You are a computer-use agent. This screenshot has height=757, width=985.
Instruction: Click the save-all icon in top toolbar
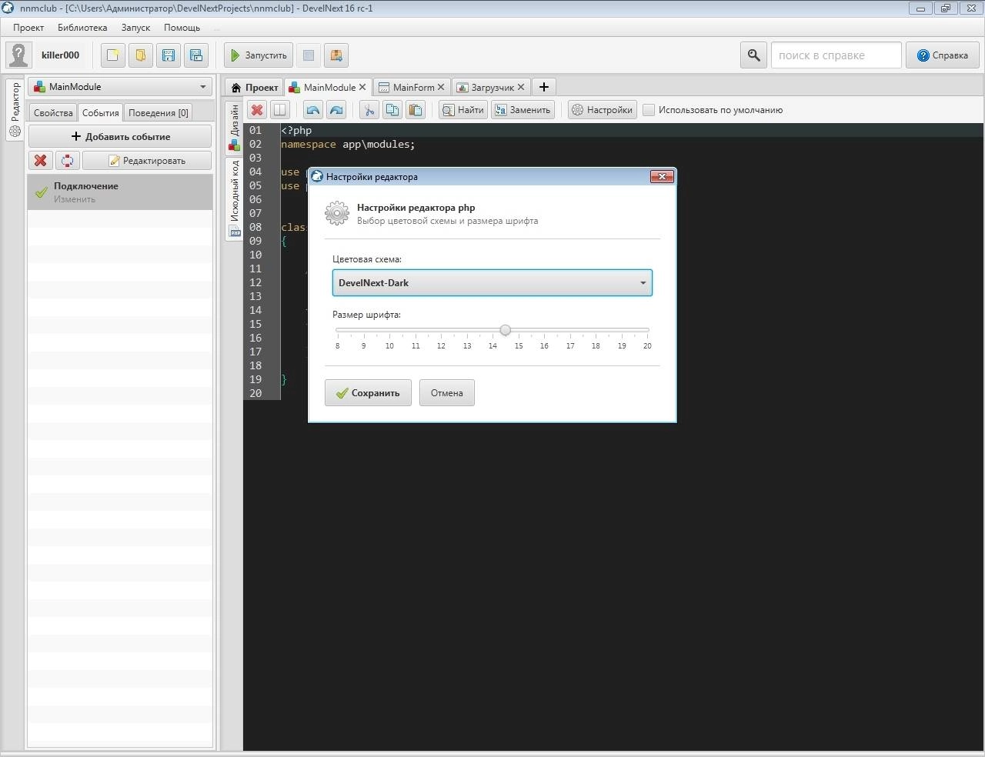196,55
